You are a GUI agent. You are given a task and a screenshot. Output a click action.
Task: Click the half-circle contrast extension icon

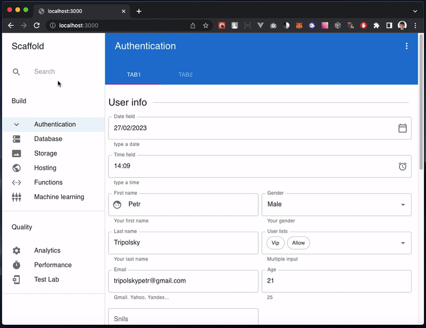pyautogui.click(x=286, y=26)
